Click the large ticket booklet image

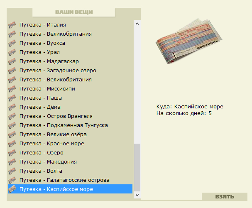tap(189, 41)
